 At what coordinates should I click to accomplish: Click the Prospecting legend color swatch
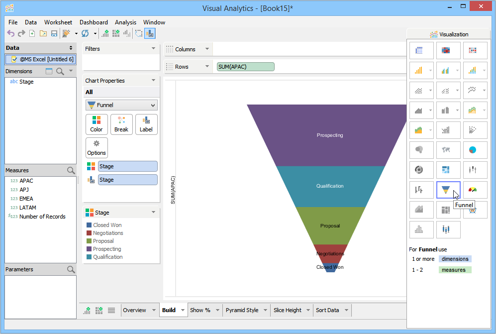point(89,249)
